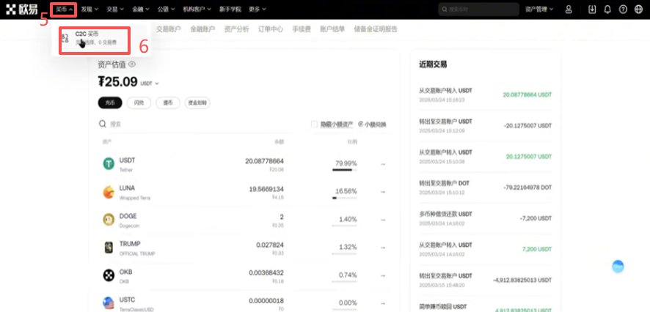This screenshot has width=650, height=312.
Task: Click the -4,912.83825013 USDT amount
Action: [522, 280]
